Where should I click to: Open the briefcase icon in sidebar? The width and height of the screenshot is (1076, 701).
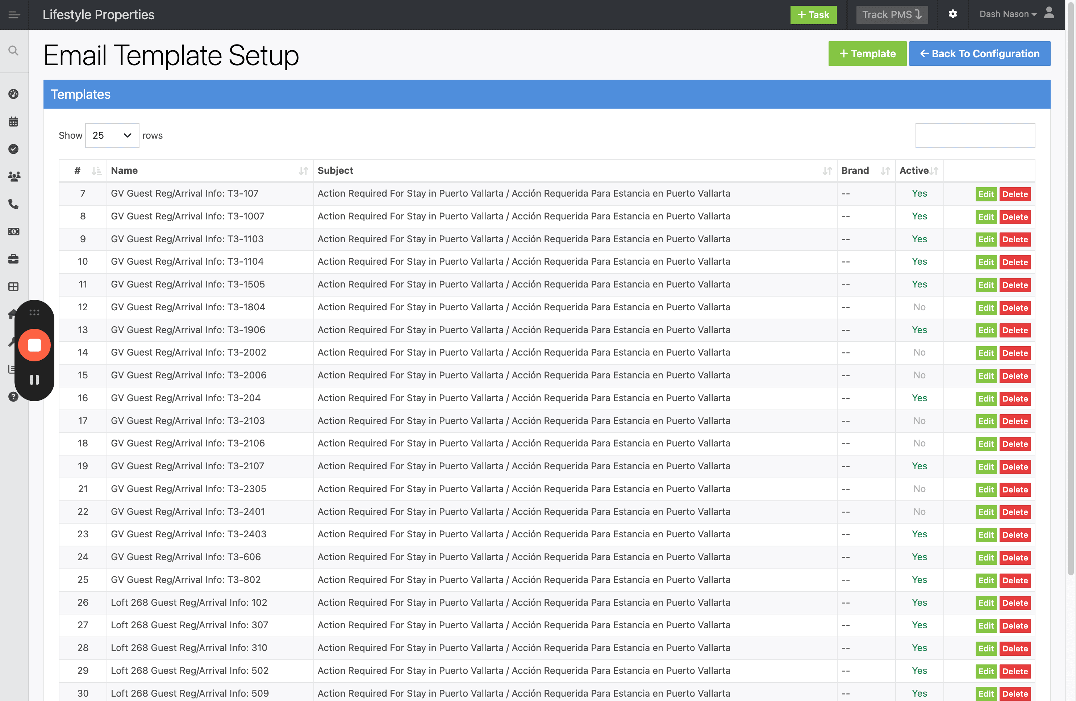[x=13, y=259]
